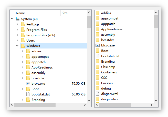Viewport: 168px width, 117px height.
Task: Collapse the Windows folder node
Action: coord(17,46)
